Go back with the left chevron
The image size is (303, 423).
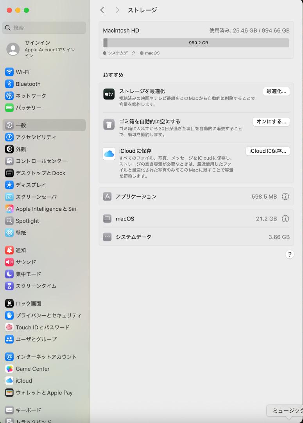coord(102,10)
